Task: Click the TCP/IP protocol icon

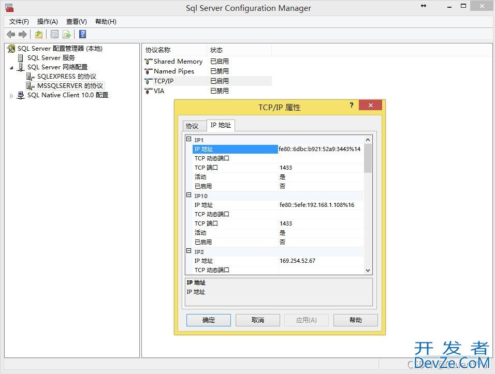Action: (x=149, y=81)
